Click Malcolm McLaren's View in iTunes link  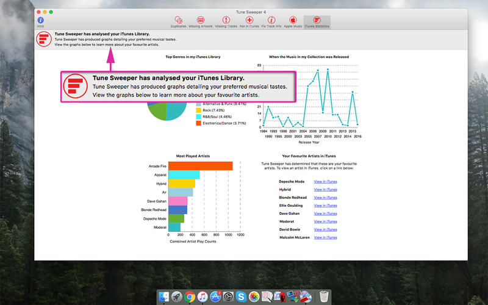[325, 237]
